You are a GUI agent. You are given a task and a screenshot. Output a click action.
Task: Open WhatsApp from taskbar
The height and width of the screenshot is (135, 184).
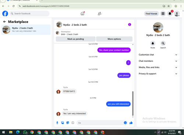(25, 132)
